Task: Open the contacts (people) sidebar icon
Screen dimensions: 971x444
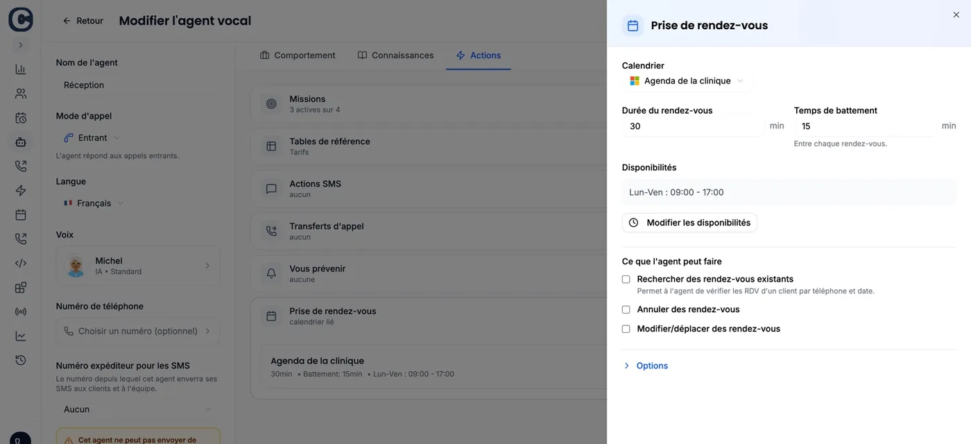Action: pyautogui.click(x=21, y=94)
